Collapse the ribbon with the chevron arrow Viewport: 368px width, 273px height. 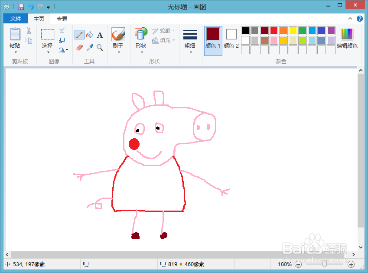pos(350,19)
